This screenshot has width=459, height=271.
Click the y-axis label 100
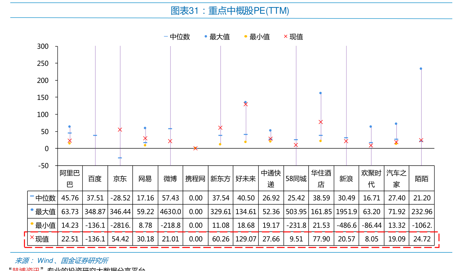43,115
